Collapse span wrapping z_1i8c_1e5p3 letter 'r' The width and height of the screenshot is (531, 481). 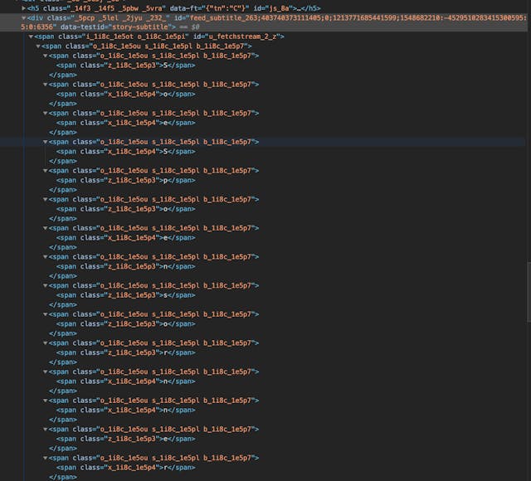tap(45, 343)
